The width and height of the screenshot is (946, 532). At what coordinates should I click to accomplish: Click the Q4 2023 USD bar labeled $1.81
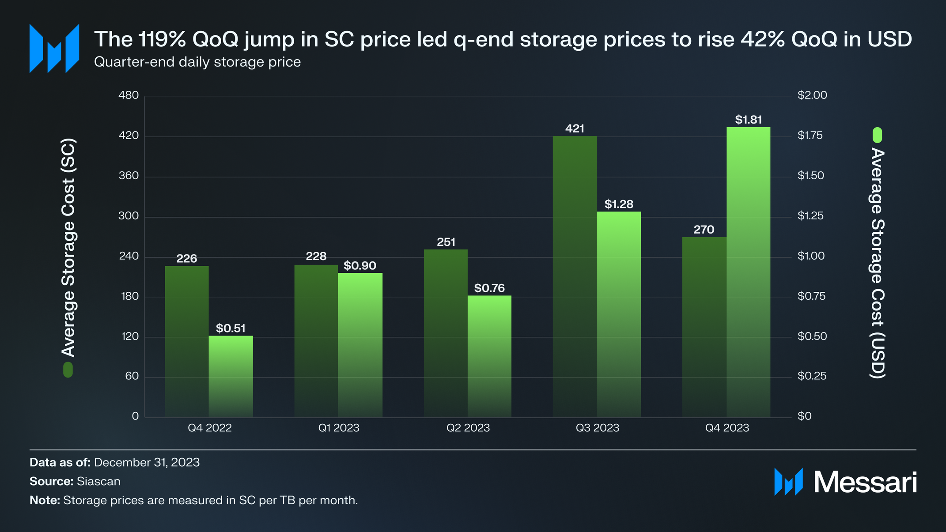click(748, 272)
